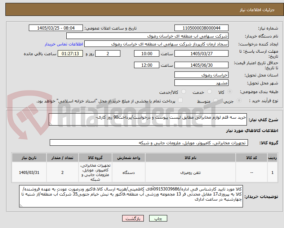Viewport: 284px width, 228px height.
Task: Select the کالا/خدمت radio button
Action: [x=183, y=92]
